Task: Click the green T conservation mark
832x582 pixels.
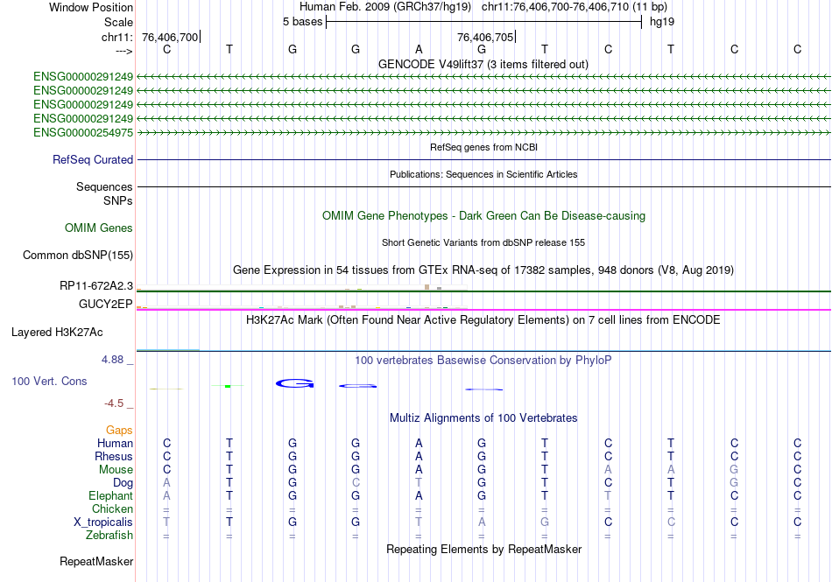Action: pyautogui.click(x=228, y=386)
